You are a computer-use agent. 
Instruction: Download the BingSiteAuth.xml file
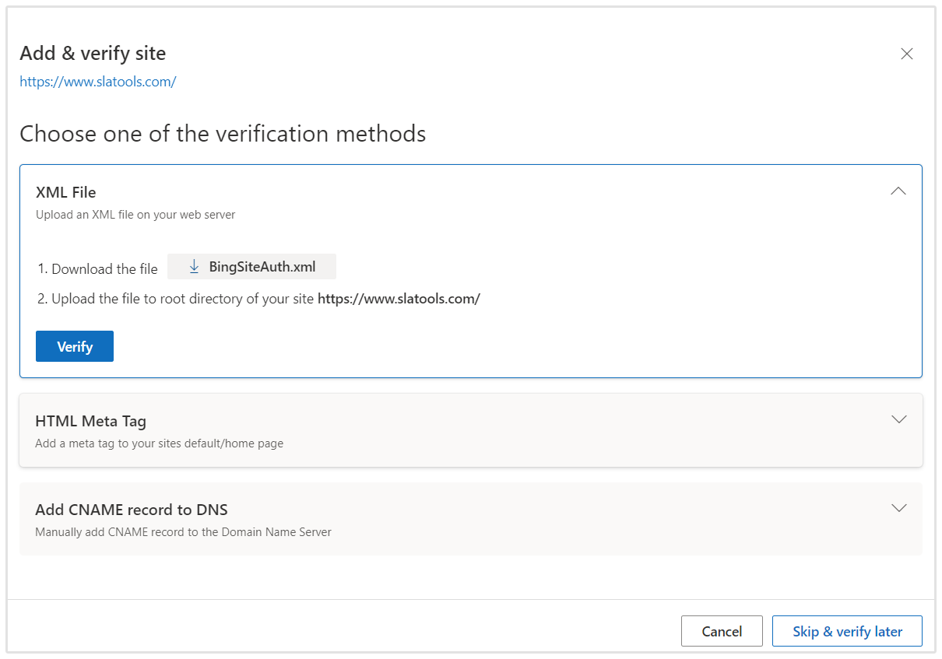click(262, 267)
